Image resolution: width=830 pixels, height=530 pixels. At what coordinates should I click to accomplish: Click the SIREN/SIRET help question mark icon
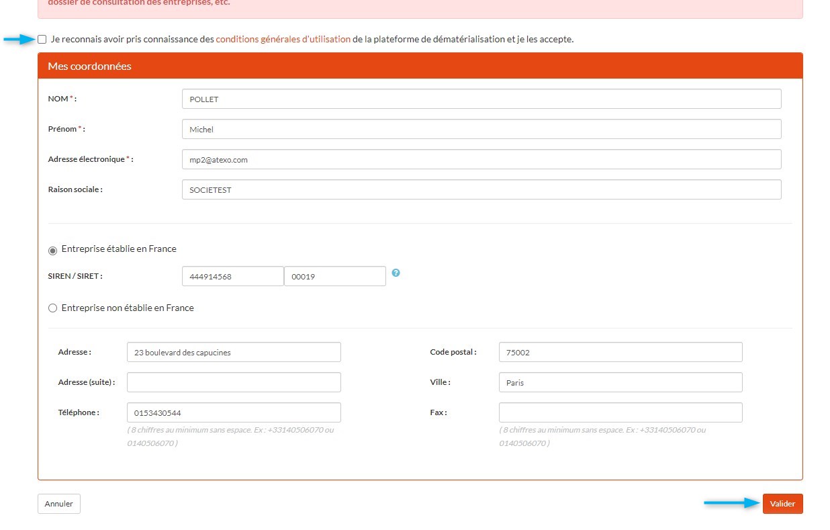[396, 273]
